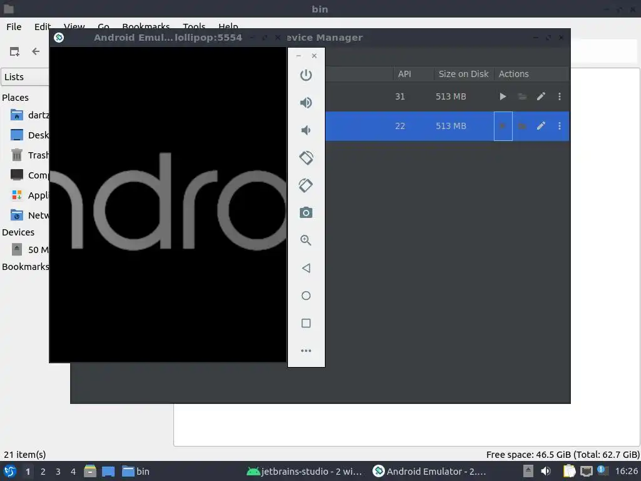The width and height of the screenshot is (641, 481).
Task: Switch to workspace 4
Action: point(73,472)
